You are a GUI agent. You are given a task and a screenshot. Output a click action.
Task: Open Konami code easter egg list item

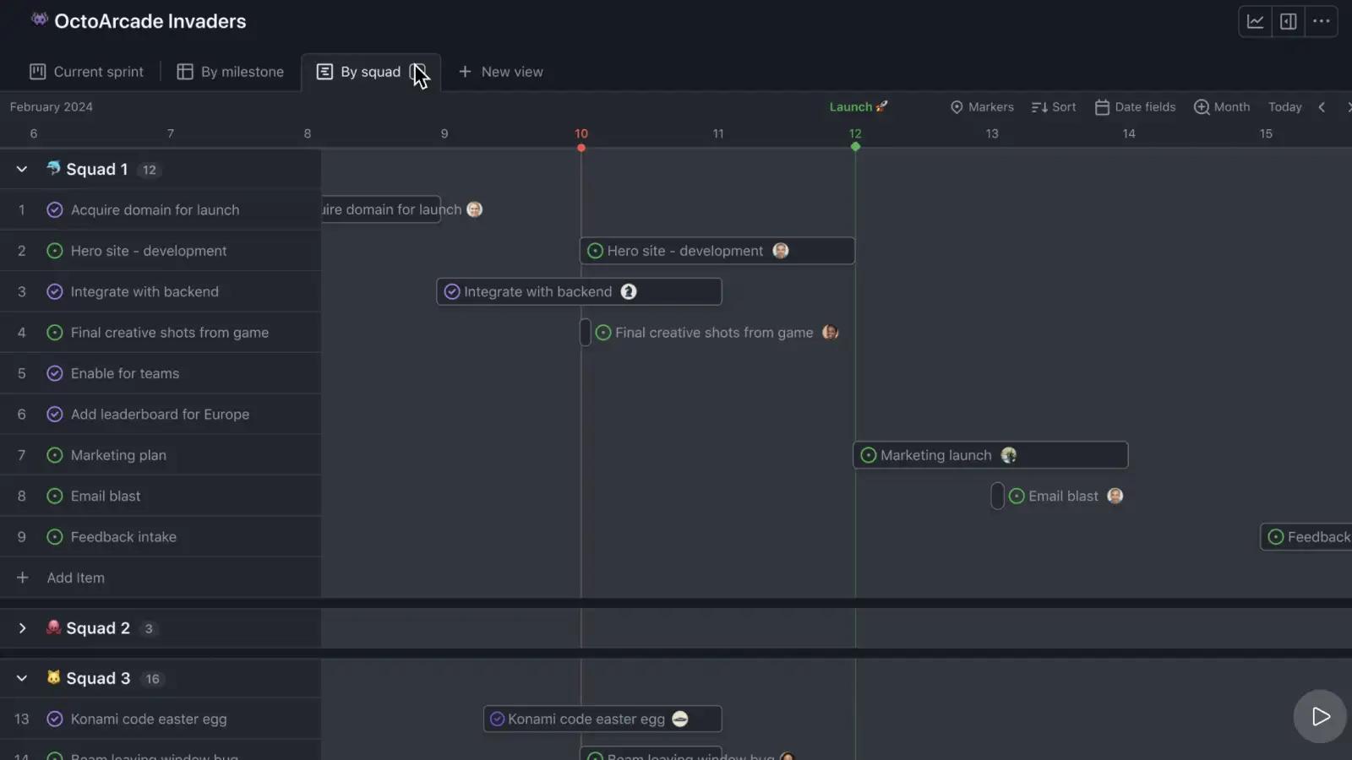tap(149, 719)
